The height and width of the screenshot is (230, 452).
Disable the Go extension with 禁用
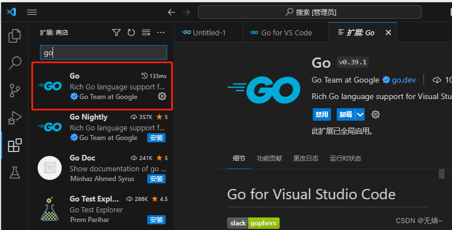[322, 114]
